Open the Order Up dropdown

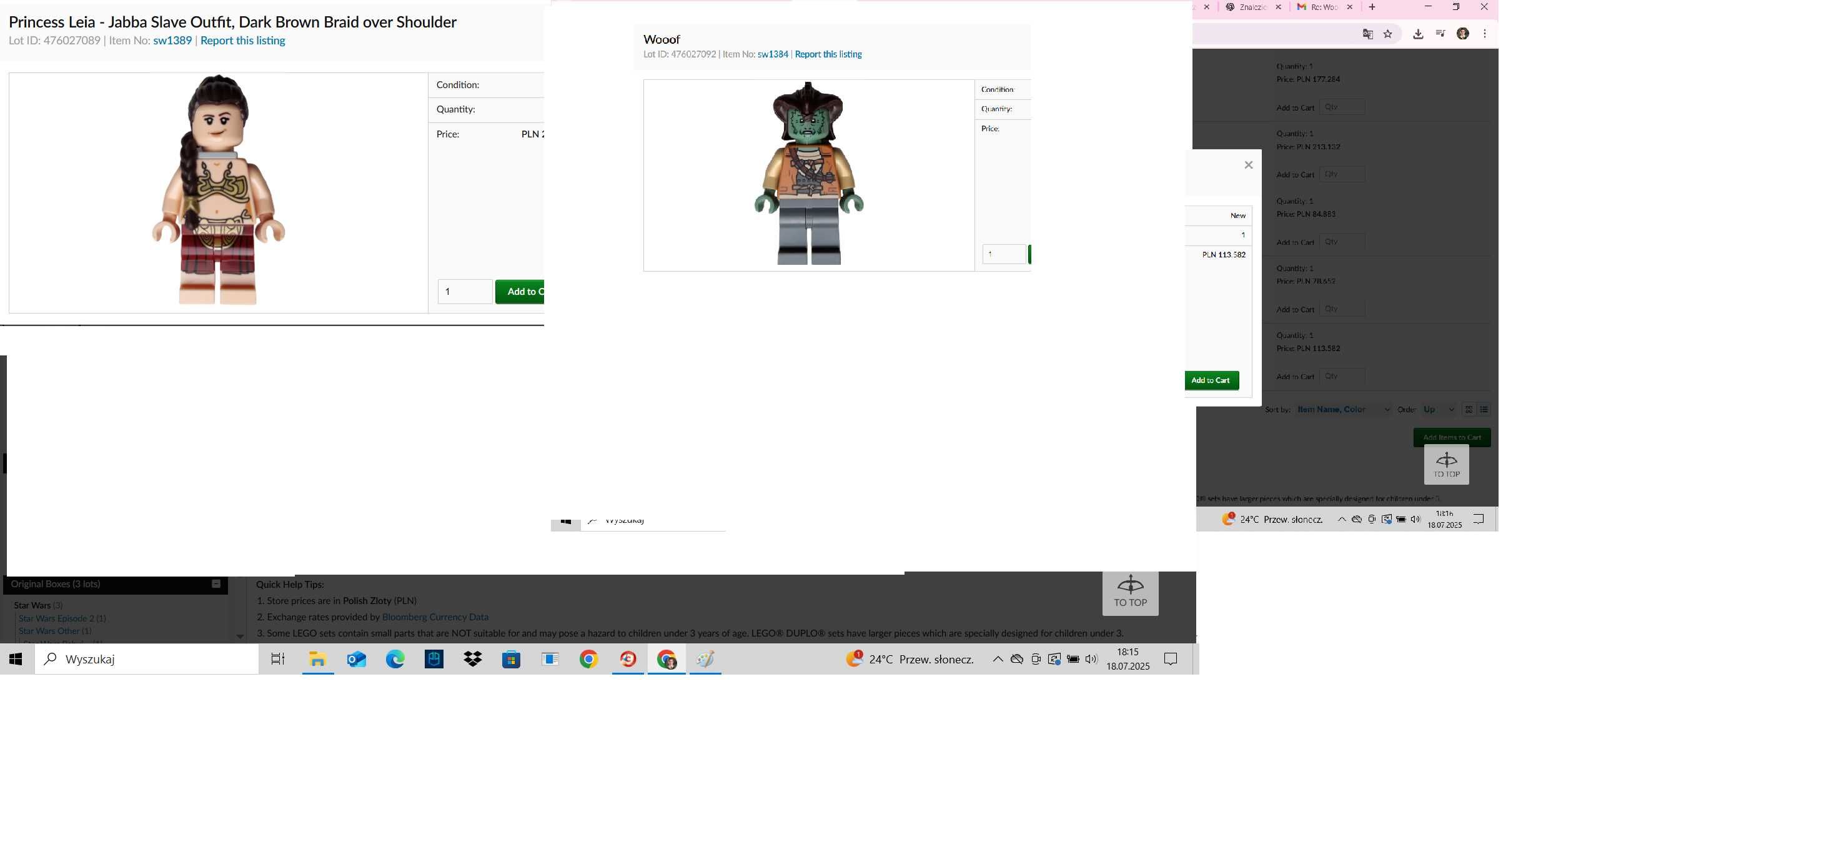click(1439, 409)
